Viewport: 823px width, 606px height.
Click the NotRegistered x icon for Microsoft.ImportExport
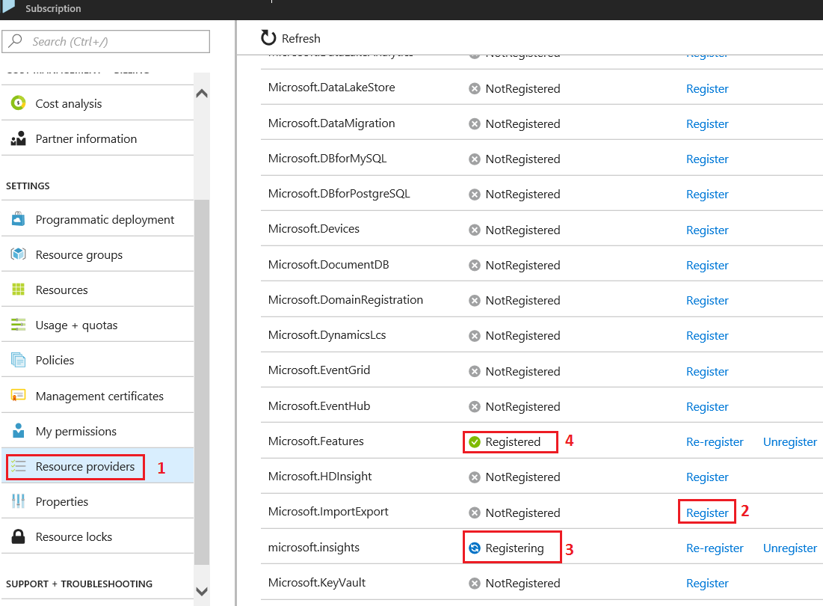pyautogui.click(x=475, y=512)
